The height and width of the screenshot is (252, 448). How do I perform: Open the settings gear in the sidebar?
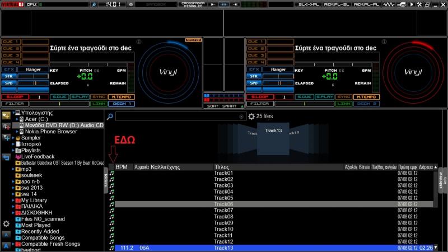click(x=6, y=223)
